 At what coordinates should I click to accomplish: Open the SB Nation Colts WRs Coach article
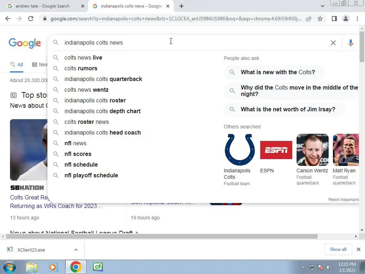click(56, 202)
